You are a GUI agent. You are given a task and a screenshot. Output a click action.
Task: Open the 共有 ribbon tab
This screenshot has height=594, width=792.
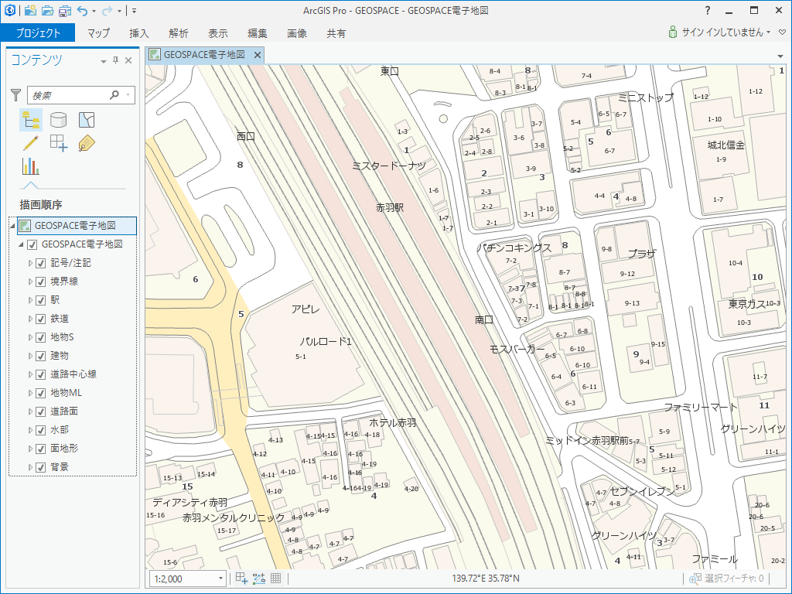(x=336, y=32)
